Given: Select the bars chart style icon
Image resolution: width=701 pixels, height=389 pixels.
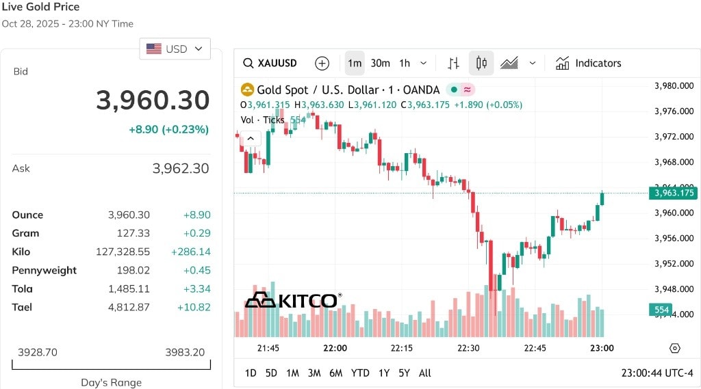Looking at the screenshot, I should tap(453, 64).
